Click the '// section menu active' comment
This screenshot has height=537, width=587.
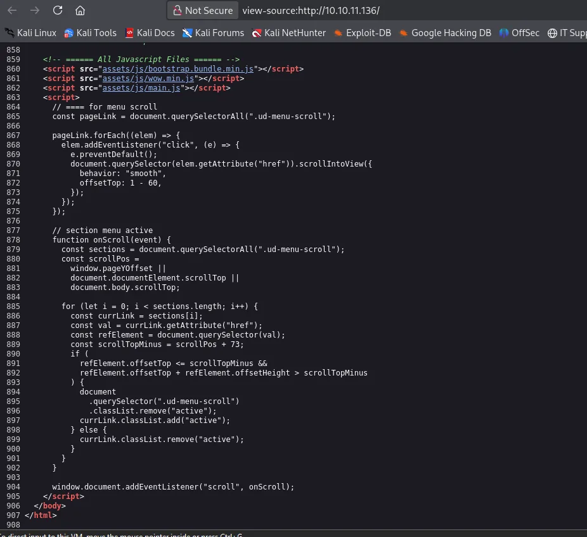(103, 231)
